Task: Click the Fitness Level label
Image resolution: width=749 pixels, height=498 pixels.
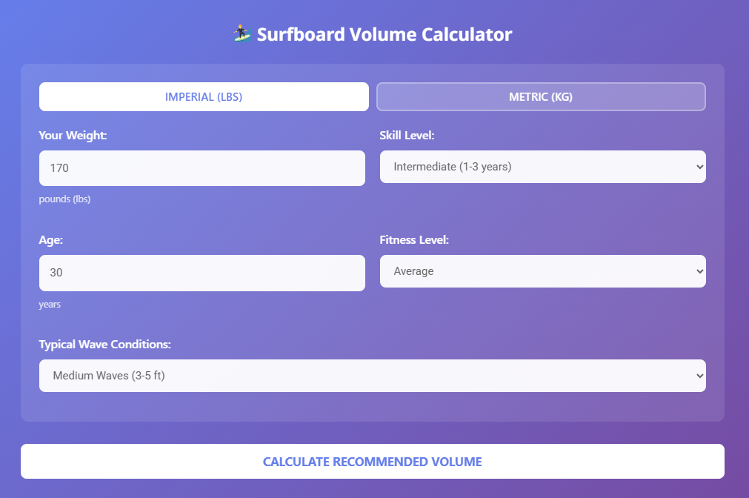Action: coord(414,240)
